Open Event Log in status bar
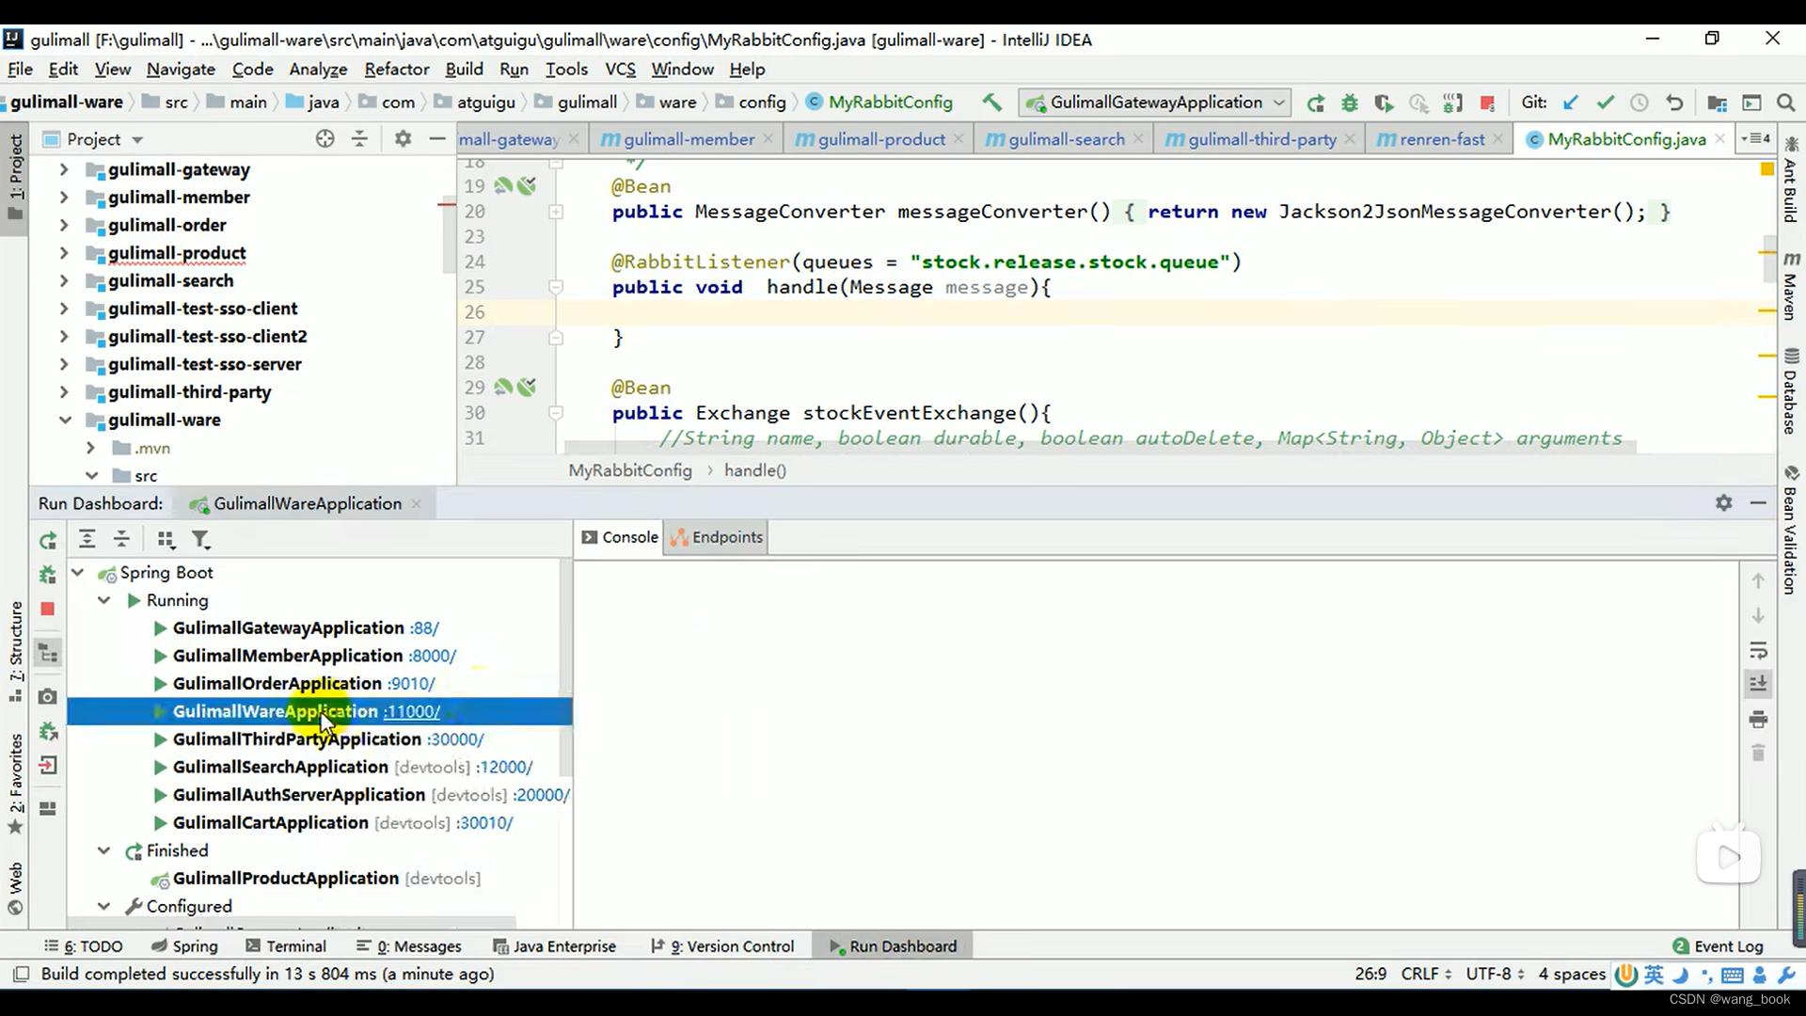Viewport: 1806px width, 1016px height. pyautogui.click(x=1718, y=946)
